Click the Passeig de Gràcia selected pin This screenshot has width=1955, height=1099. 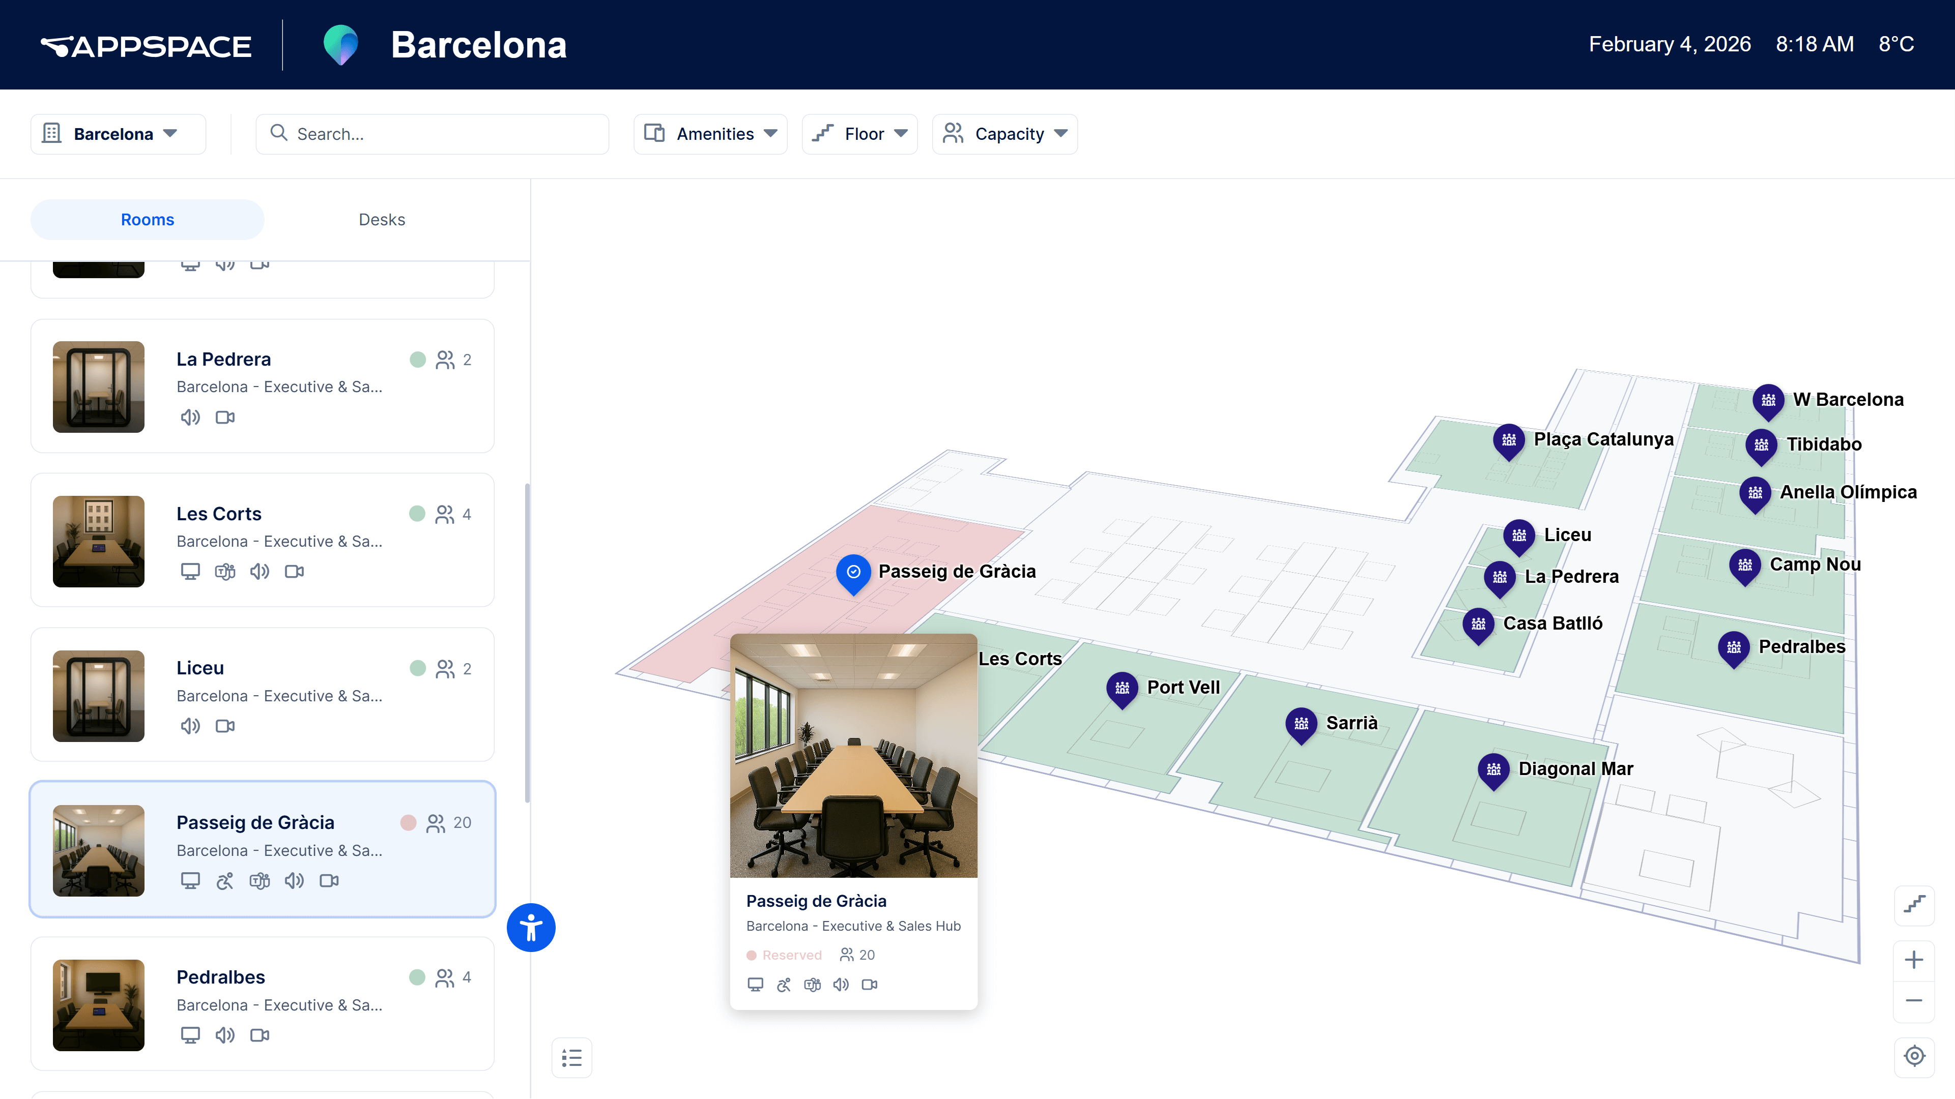click(853, 572)
